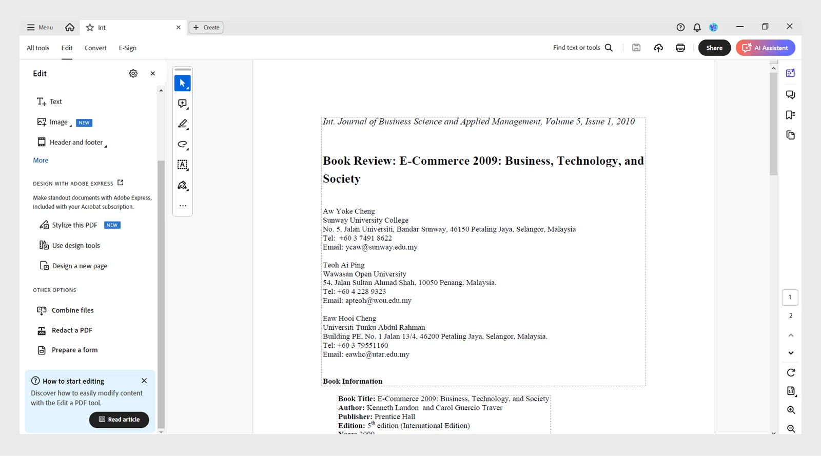
Task: Dismiss the How to start editing tip
Action: 144,381
